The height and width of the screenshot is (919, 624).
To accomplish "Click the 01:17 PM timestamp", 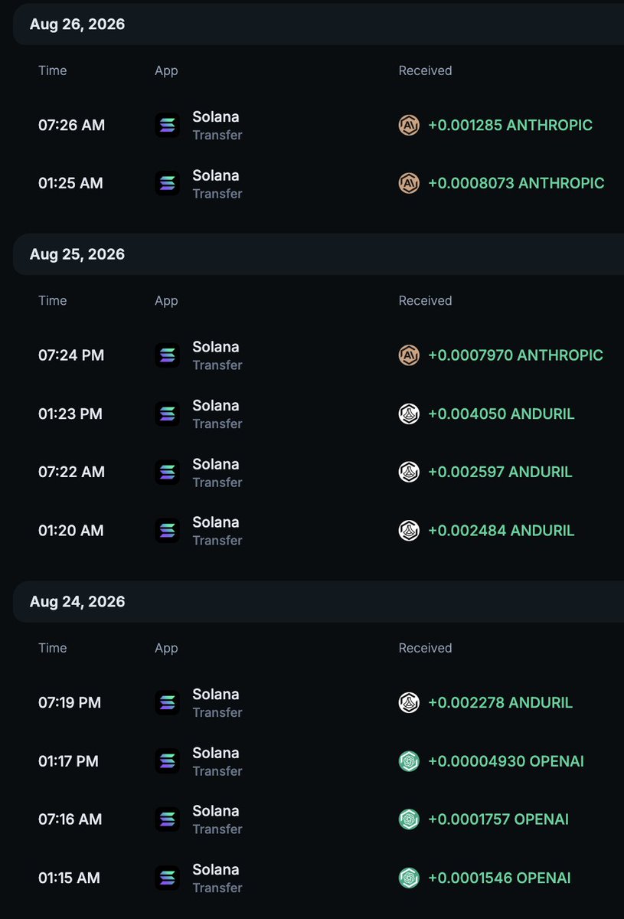I will pos(69,761).
